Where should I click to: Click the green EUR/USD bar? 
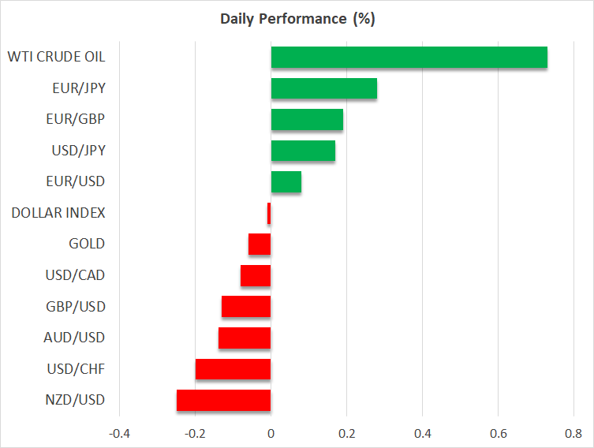[x=286, y=182]
